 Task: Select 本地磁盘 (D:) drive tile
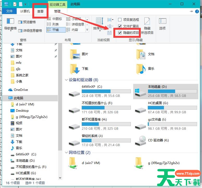click(166, 91)
